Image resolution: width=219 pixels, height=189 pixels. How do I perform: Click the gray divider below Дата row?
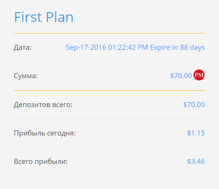coord(109,61)
